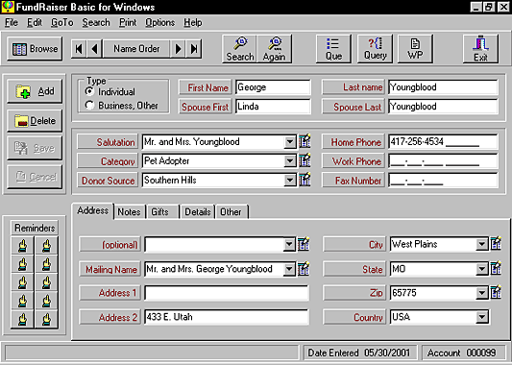Click the Address 2 field showing 433 E. Utah
The height and width of the screenshot is (365, 512).
[227, 317]
